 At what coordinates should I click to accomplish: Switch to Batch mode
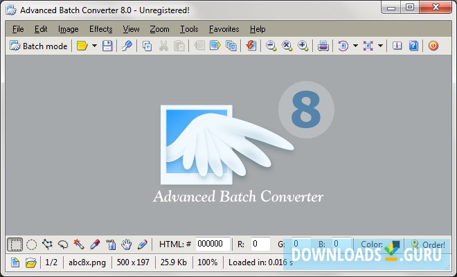point(39,46)
